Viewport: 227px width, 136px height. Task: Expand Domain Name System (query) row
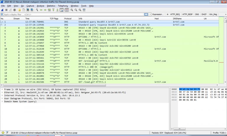click(x=2, y=101)
